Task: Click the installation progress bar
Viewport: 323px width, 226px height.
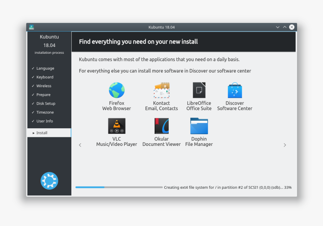Action: coord(119,187)
